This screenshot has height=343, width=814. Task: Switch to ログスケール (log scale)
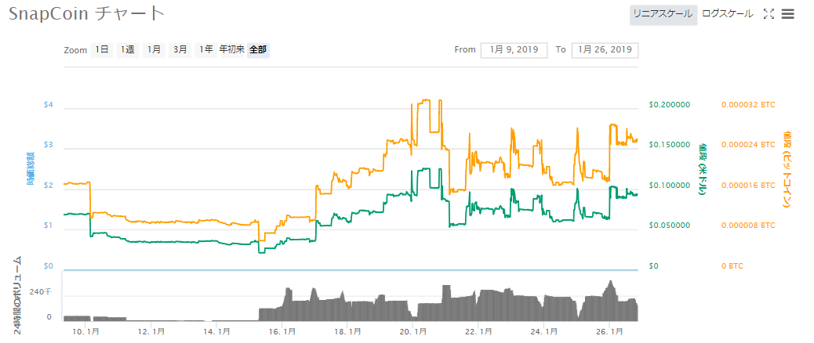(x=727, y=14)
